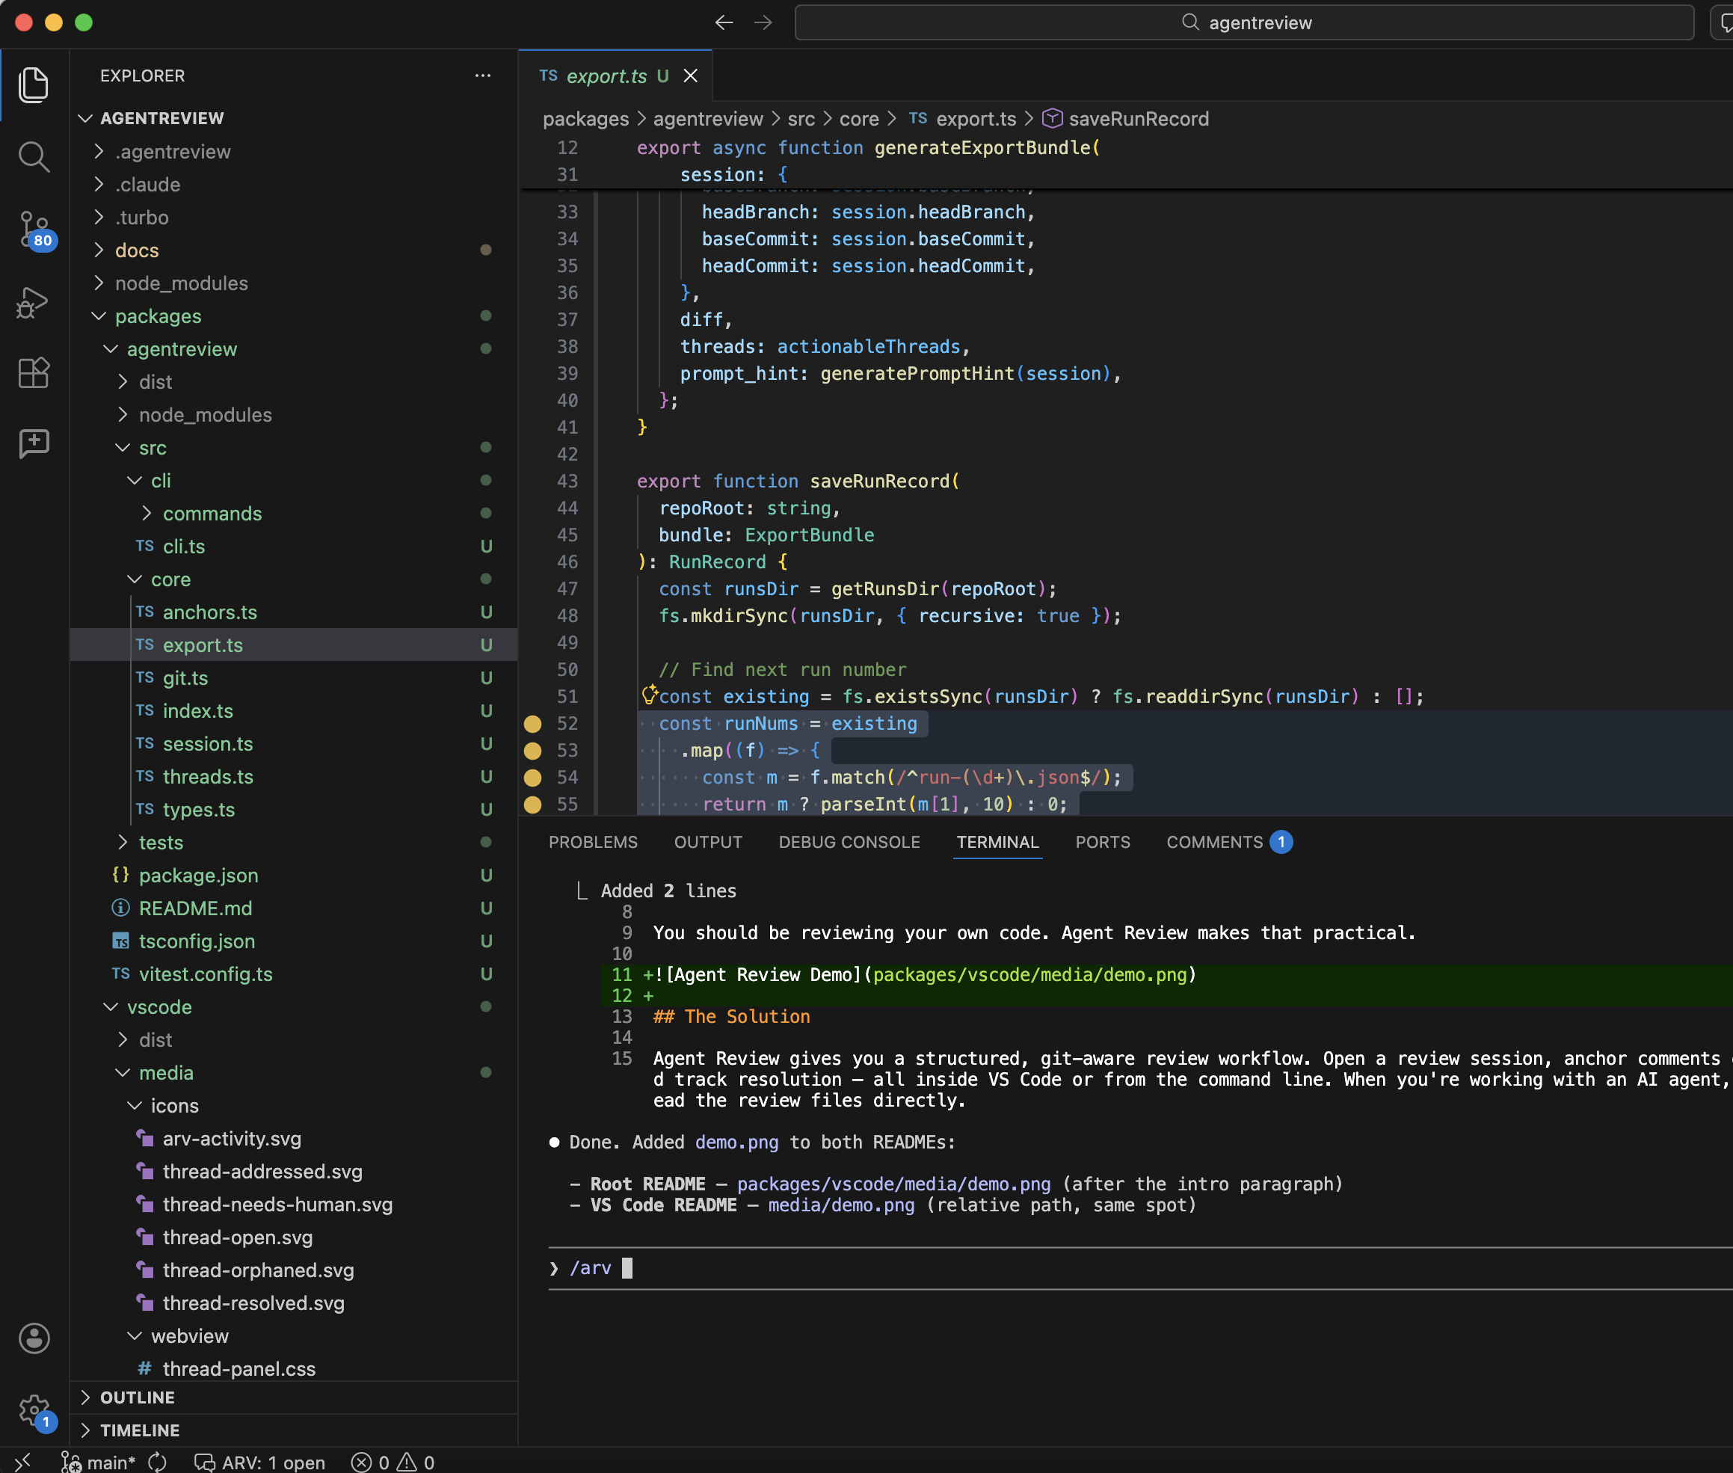The image size is (1733, 1473).
Task: Expand the OUTLINE section
Action: (x=137, y=1397)
